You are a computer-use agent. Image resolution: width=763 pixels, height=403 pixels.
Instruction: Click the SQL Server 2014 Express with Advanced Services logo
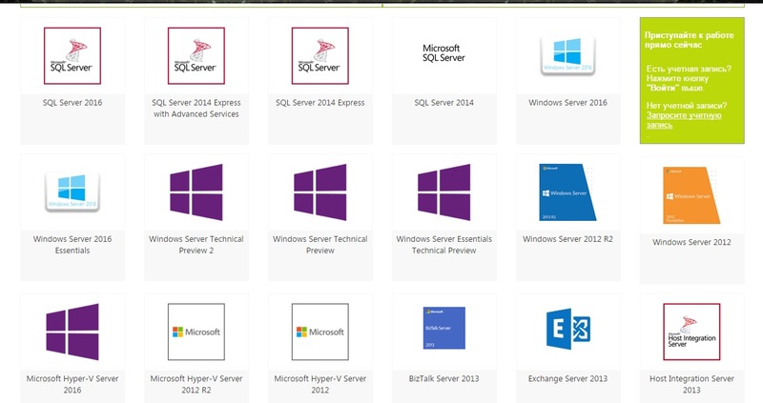click(x=196, y=56)
